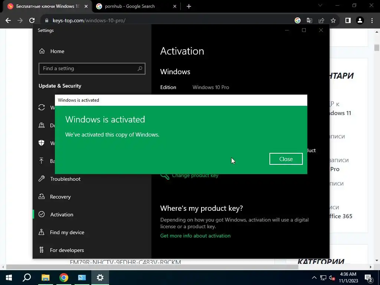The height and width of the screenshot is (285, 380).
Task: Click the page vertical scrollbar thumb
Action: tap(376, 47)
